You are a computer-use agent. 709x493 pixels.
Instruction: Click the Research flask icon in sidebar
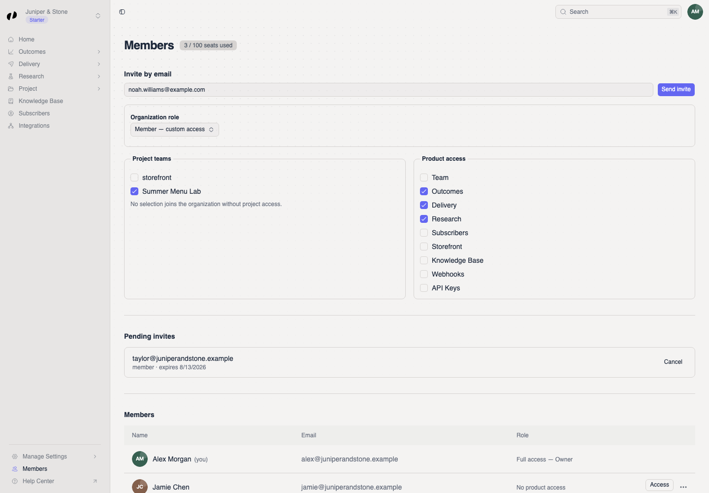(11, 76)
